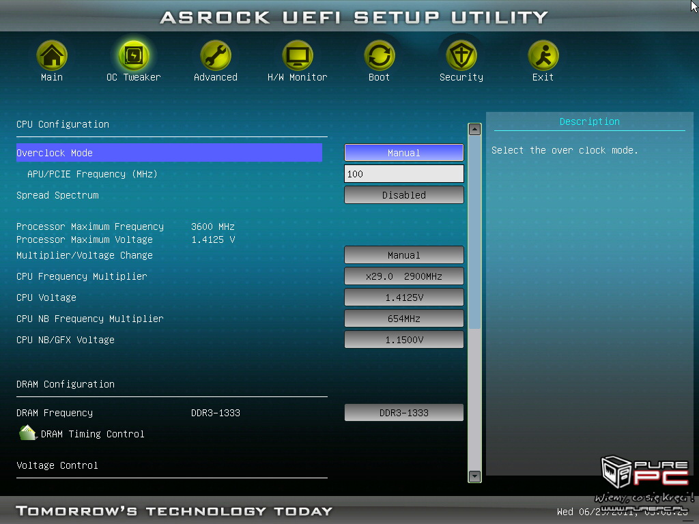
Task: Select Multiplier/Voltage Change label
Action: click(85, 255)
